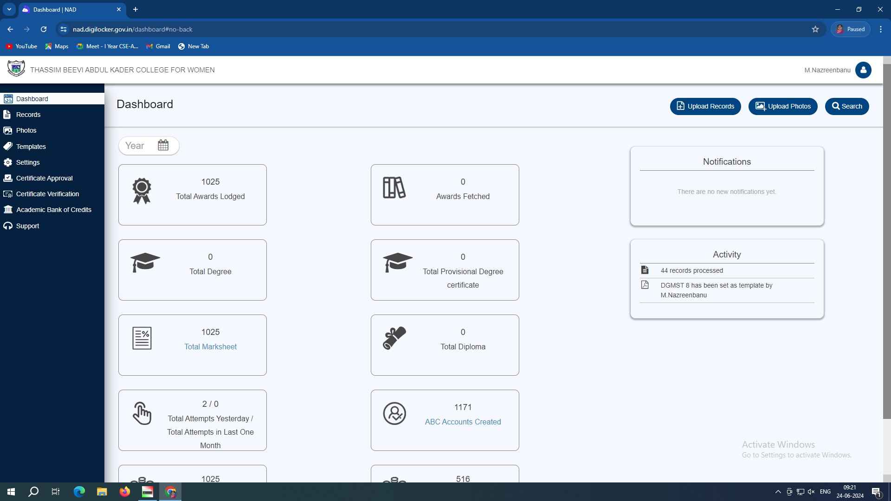Screen dimensions: 891x501
Task: Click the ABC Accounts Created person icon
Action: tap(394, 413)
